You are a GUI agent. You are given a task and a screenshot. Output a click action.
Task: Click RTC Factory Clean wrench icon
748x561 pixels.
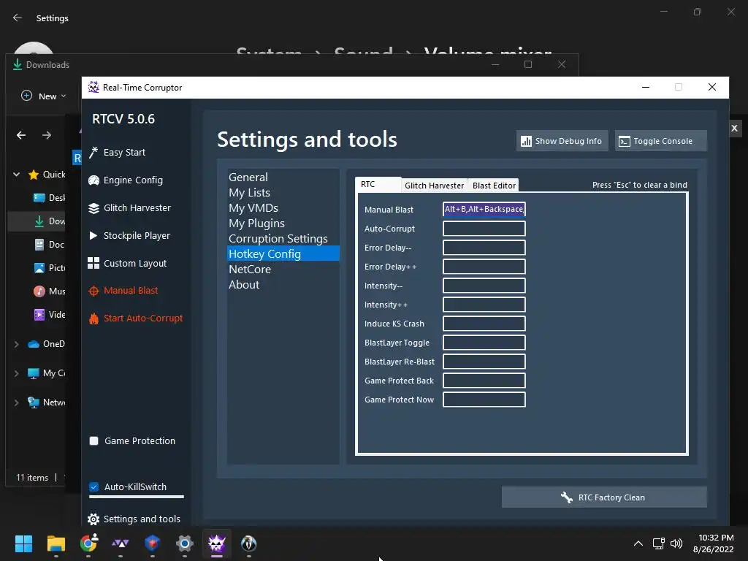pos(566,497)
